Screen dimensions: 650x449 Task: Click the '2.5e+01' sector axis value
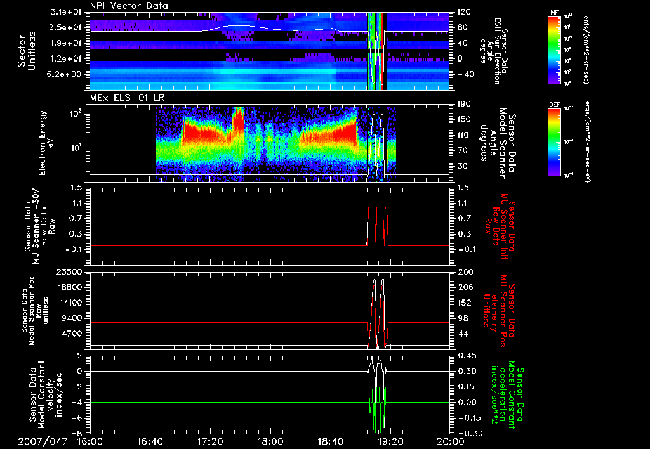click(66, 27)
